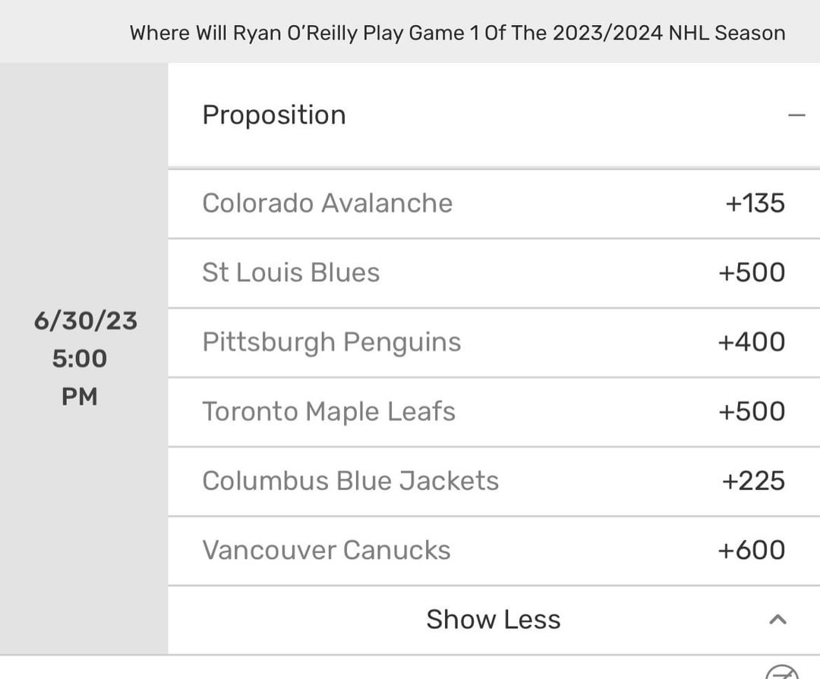Click the circular icon cut off below Show Less
The height and width of the screenshot is (679, 820).
tap(782, 672)
